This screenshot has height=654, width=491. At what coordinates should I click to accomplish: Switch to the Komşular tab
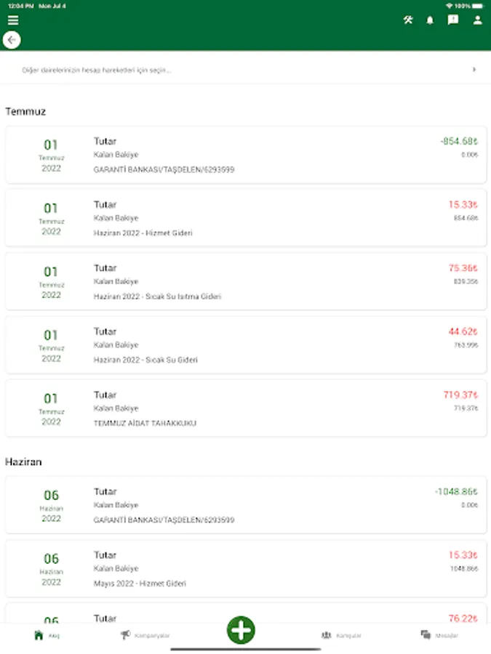(x=338, y=635)
